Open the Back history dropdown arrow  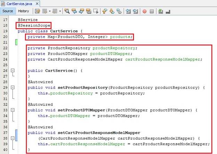50,11
